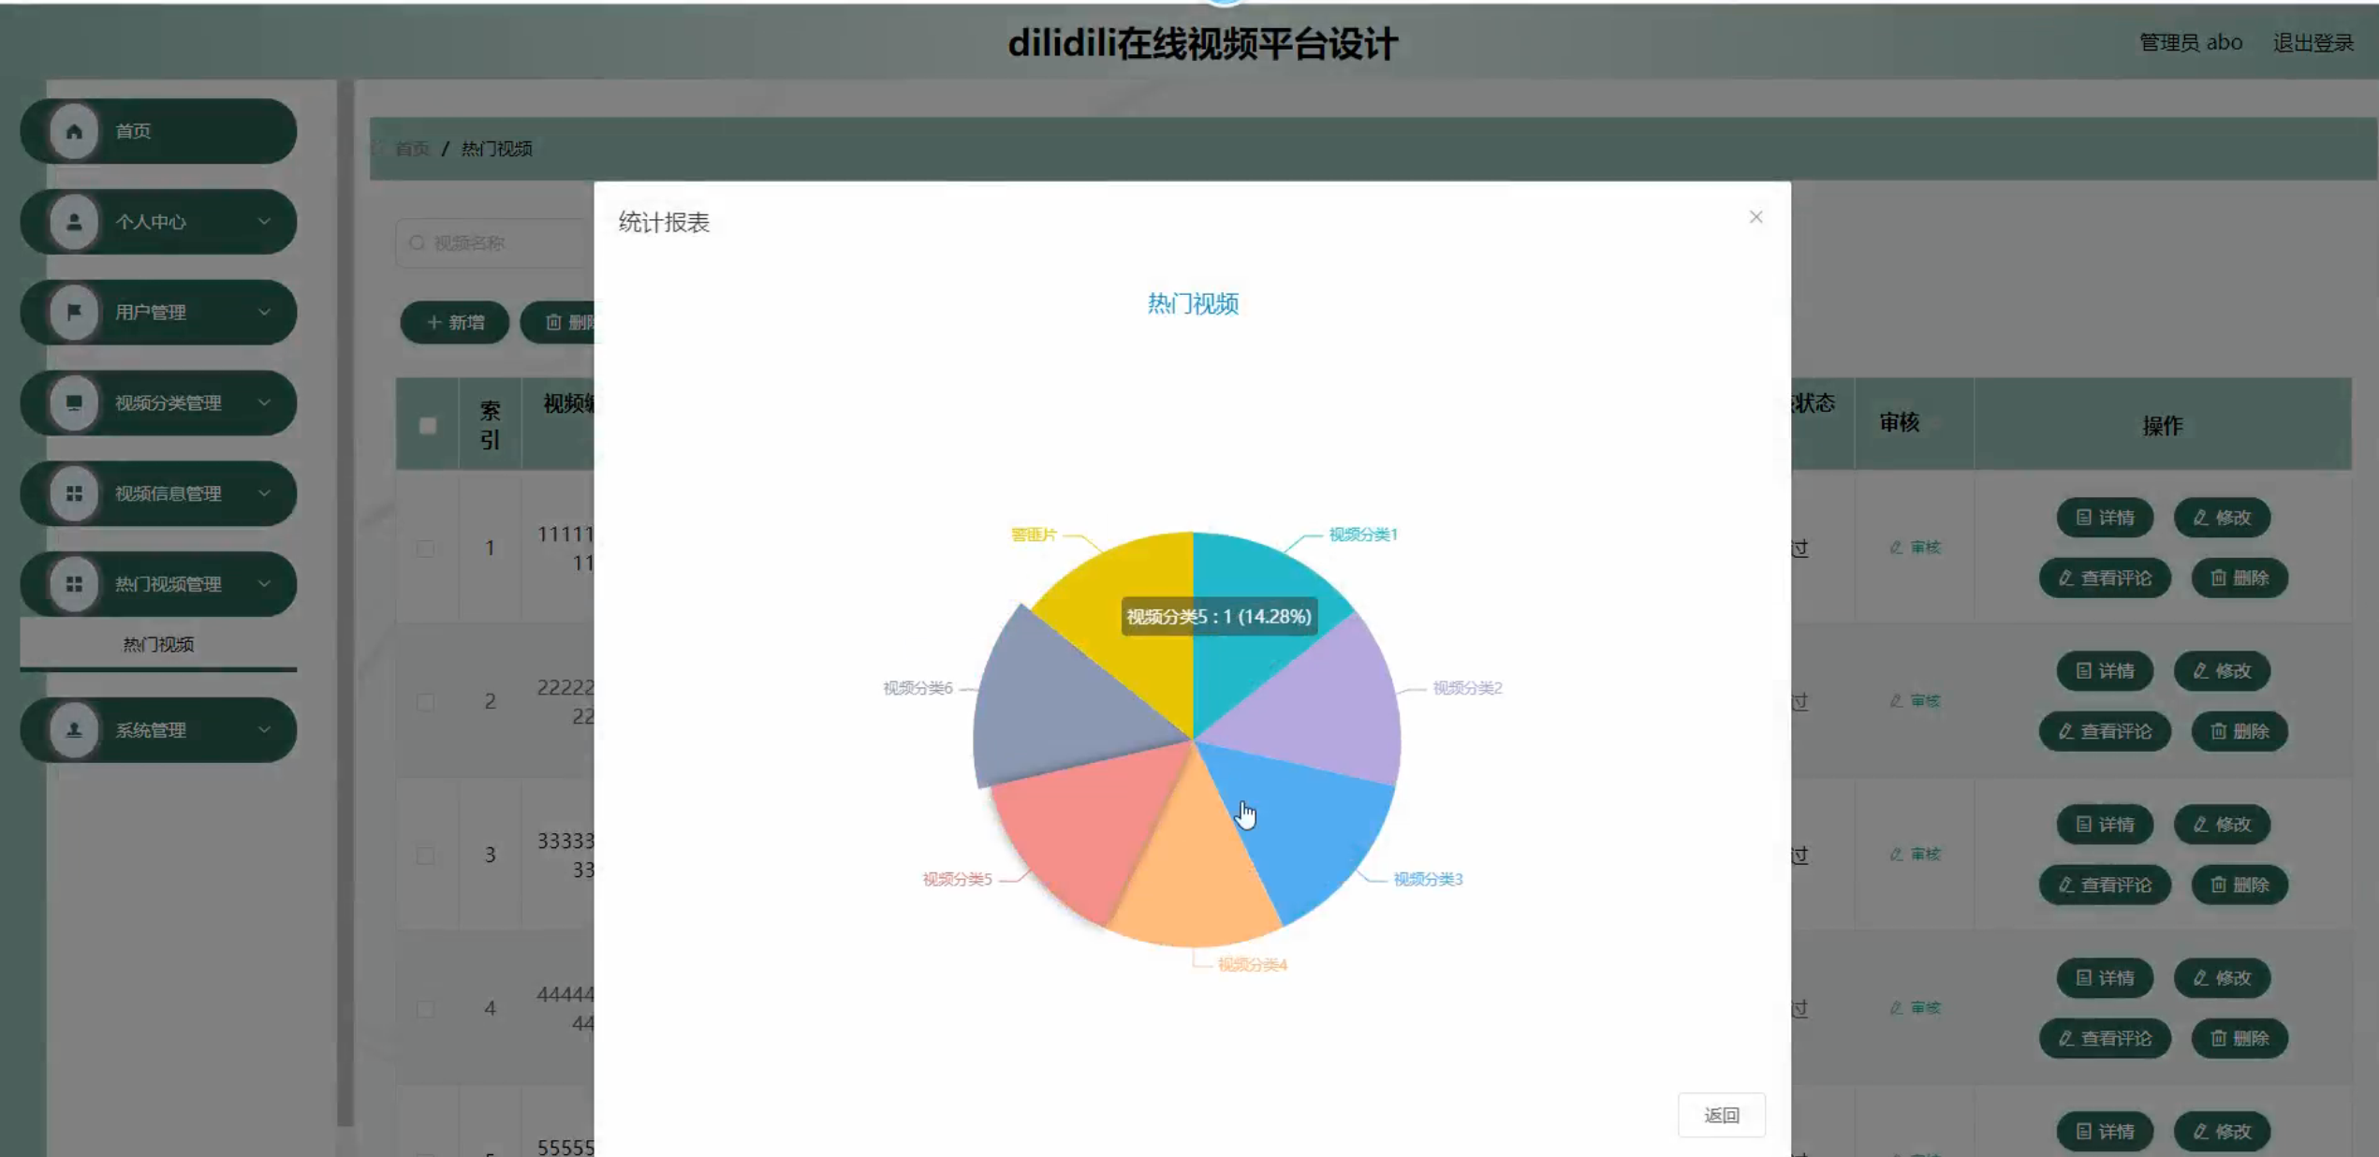This screenshot has width=2379, height=1157.
Task: Click the person icon beside 系统管理
Action: (x=74, y=730)
